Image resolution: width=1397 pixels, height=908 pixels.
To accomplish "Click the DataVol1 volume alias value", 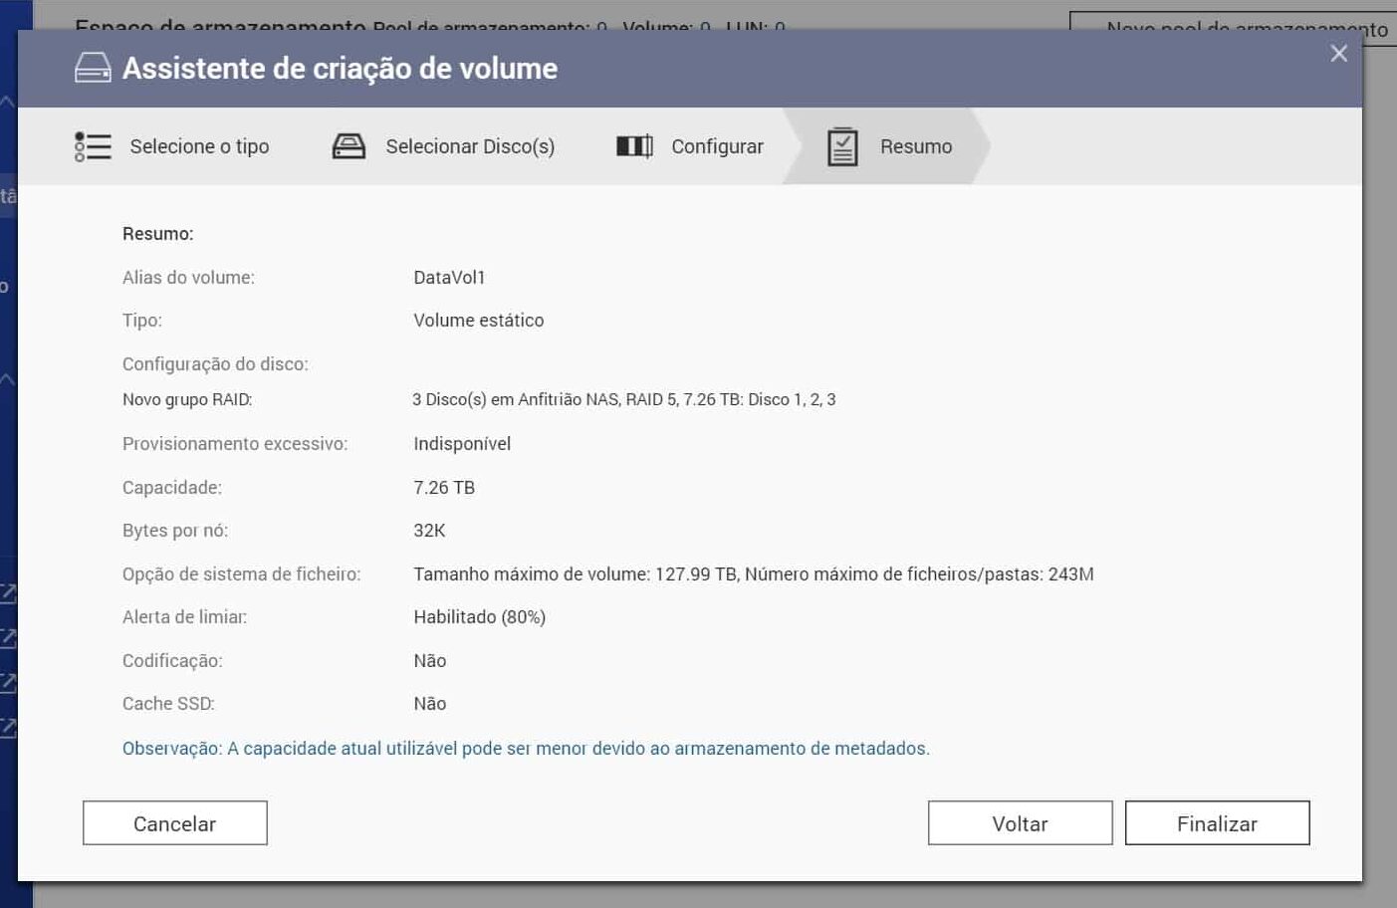I will tap(449, 278).
